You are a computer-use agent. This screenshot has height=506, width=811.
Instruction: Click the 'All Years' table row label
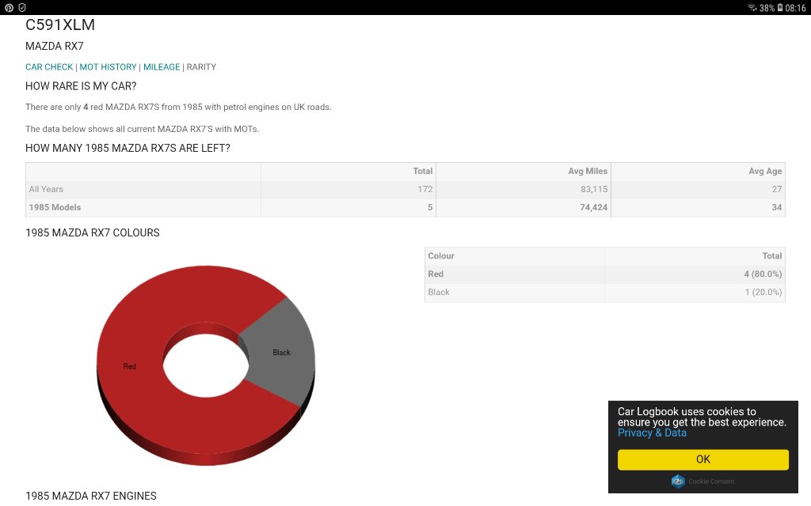click(x=46, y=189)
